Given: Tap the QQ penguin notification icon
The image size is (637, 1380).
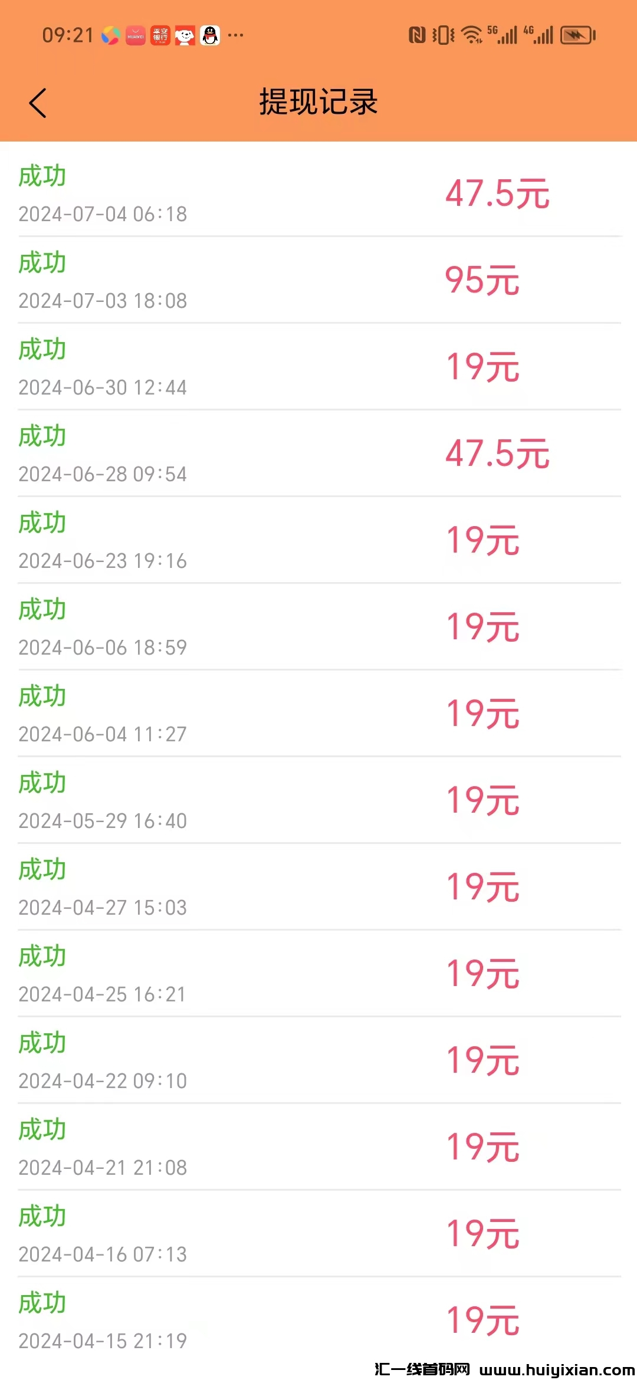Looking at the screenshot, I should coord(210,35).
